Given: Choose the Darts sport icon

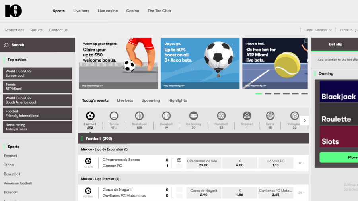Looking at the screenshot, I should click(x=270, y=116).
